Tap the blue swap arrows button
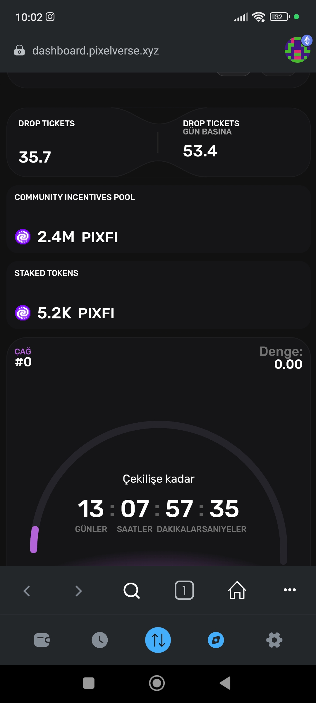Screen dimensions: 316x703 click(158, 640)
